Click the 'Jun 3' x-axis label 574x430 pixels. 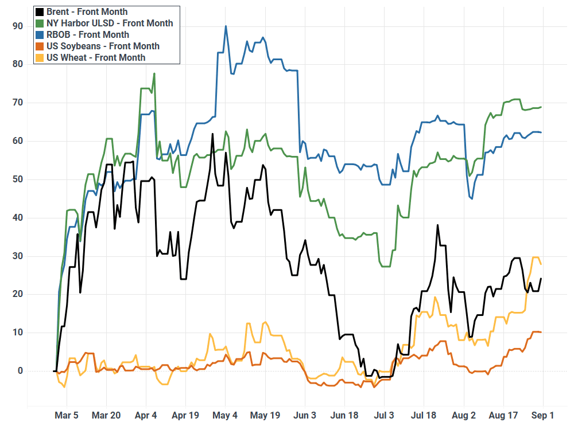305,415
